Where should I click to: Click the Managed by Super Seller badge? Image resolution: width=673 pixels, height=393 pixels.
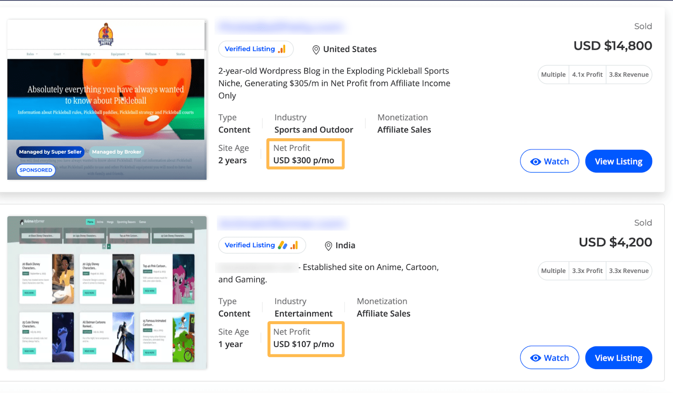point(50,152)
